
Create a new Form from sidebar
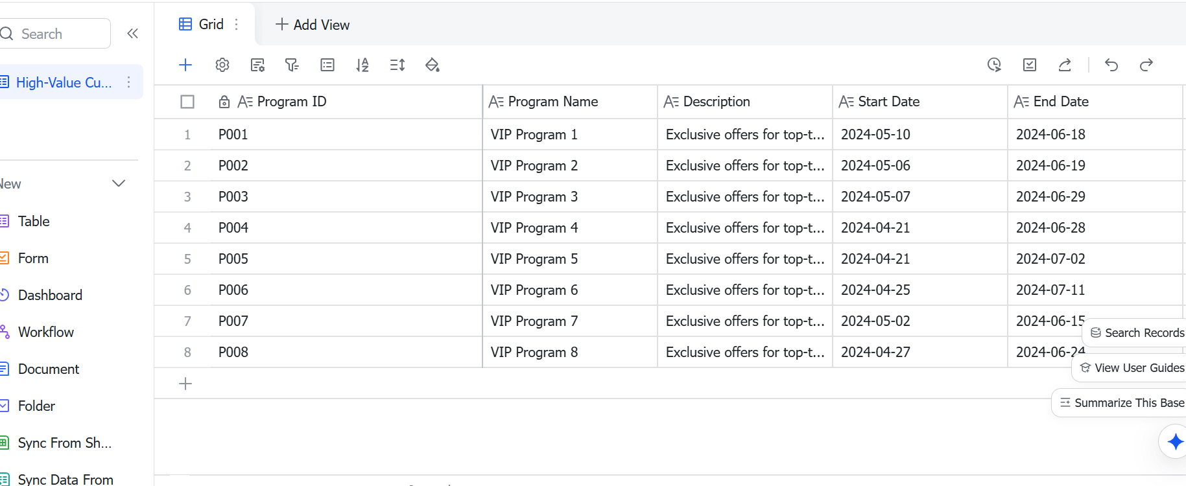(x=33, y=258)
